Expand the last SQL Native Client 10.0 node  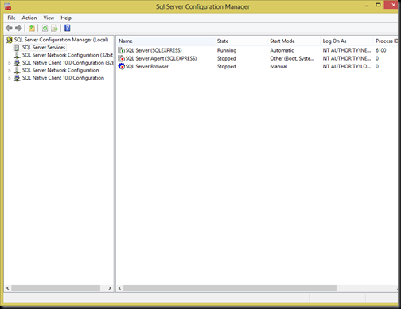[x=10, y=79]
